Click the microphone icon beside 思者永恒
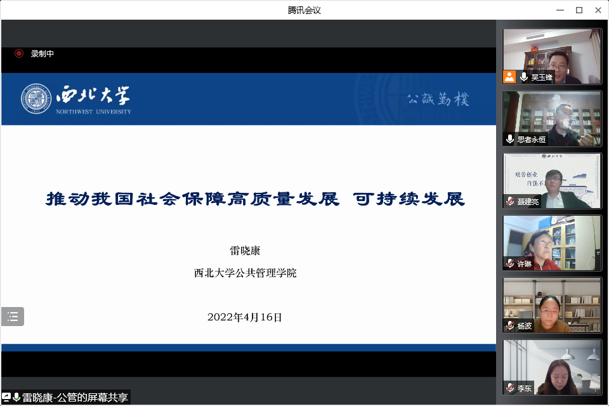 coord(509,139)
